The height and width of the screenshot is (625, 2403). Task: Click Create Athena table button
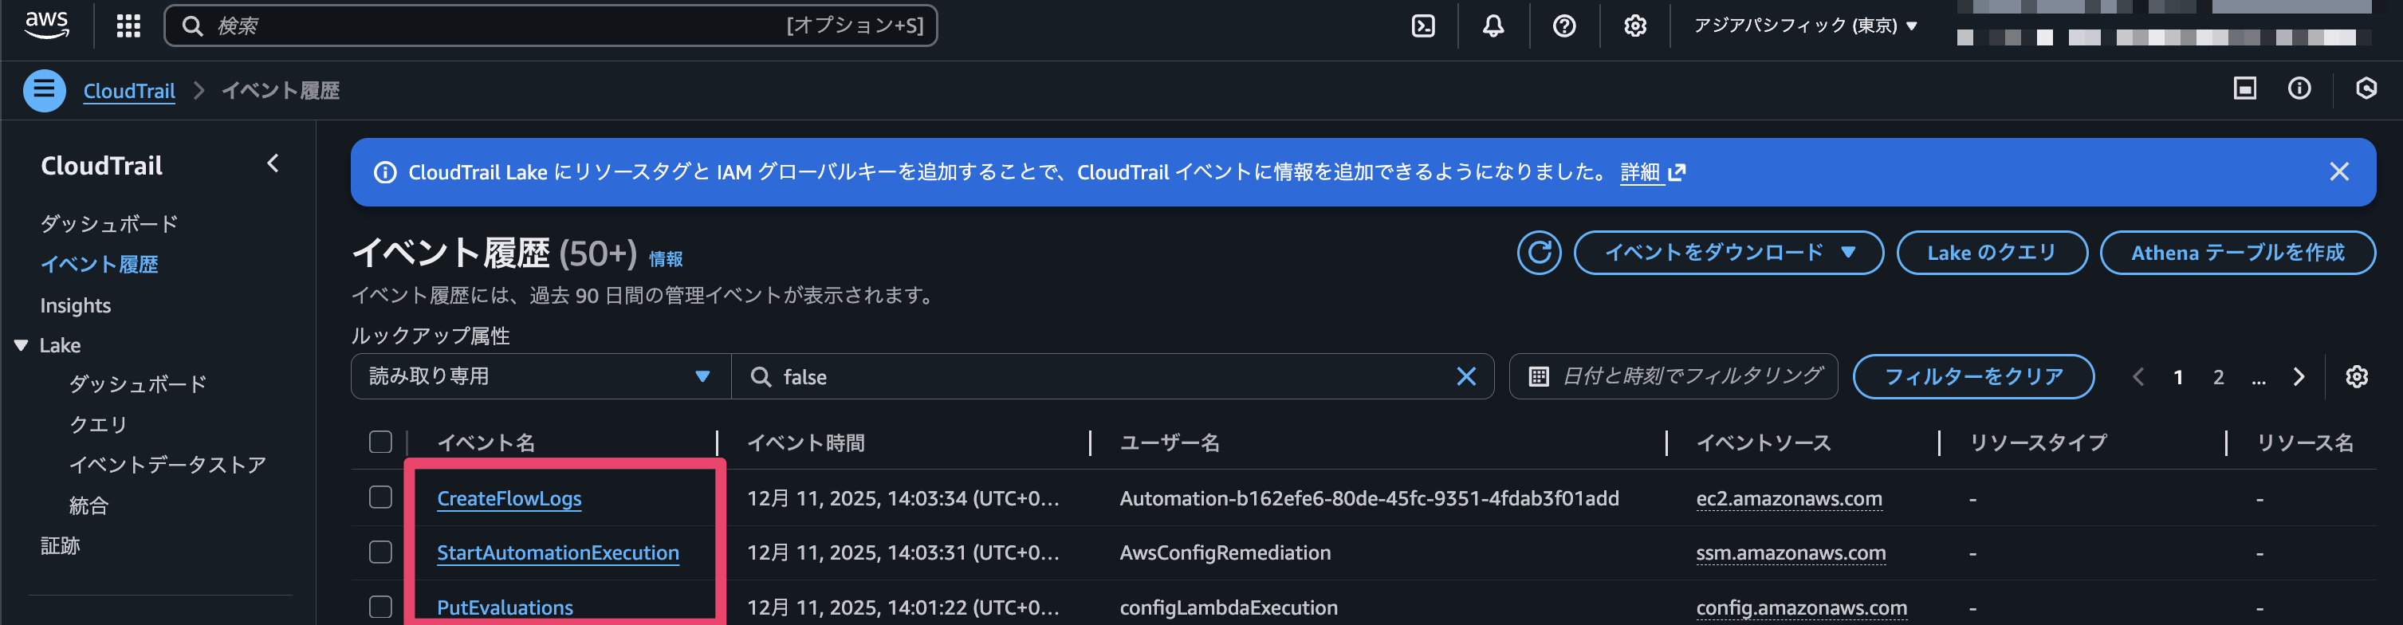point(2237,253)
